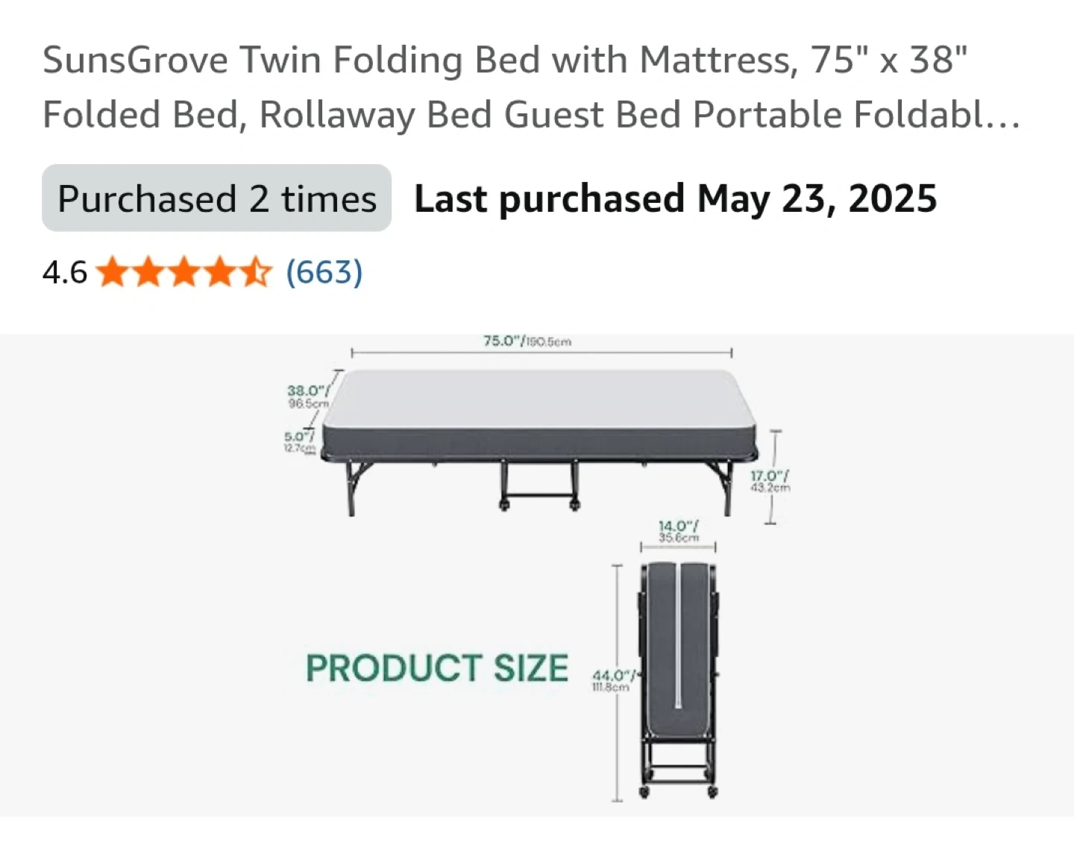Click the 14.0" folded width label
Screen dimensions: 1074x851
click(678, 532)
